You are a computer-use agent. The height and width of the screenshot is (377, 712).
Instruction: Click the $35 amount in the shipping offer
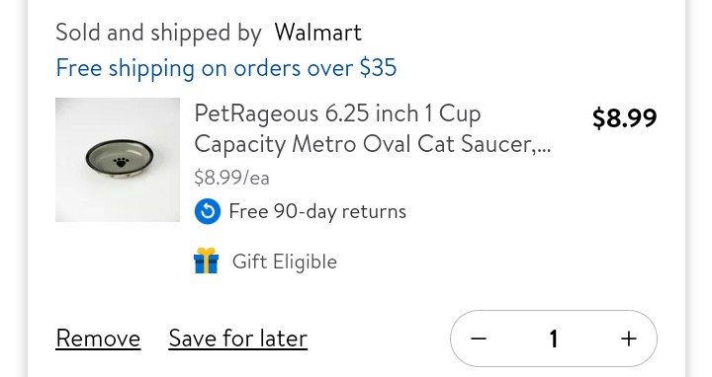click(x=378, y=68)
